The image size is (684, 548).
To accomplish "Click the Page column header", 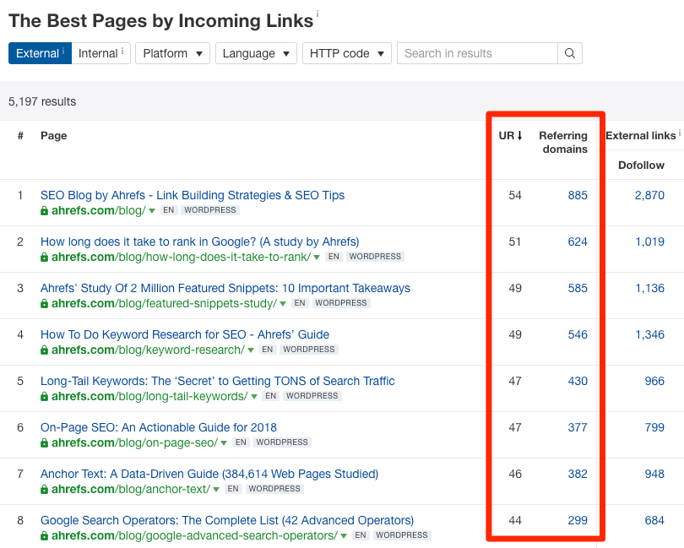I will 54,136.
